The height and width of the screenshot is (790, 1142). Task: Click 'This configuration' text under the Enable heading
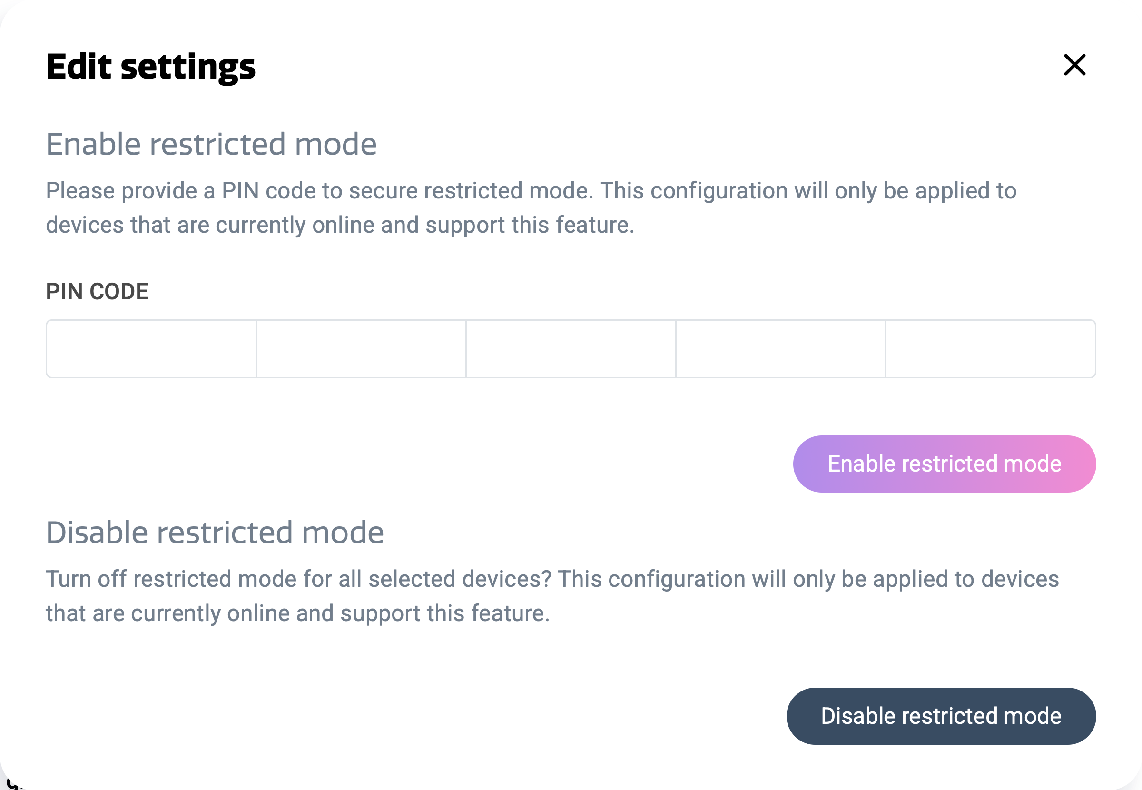click(694, 191)
